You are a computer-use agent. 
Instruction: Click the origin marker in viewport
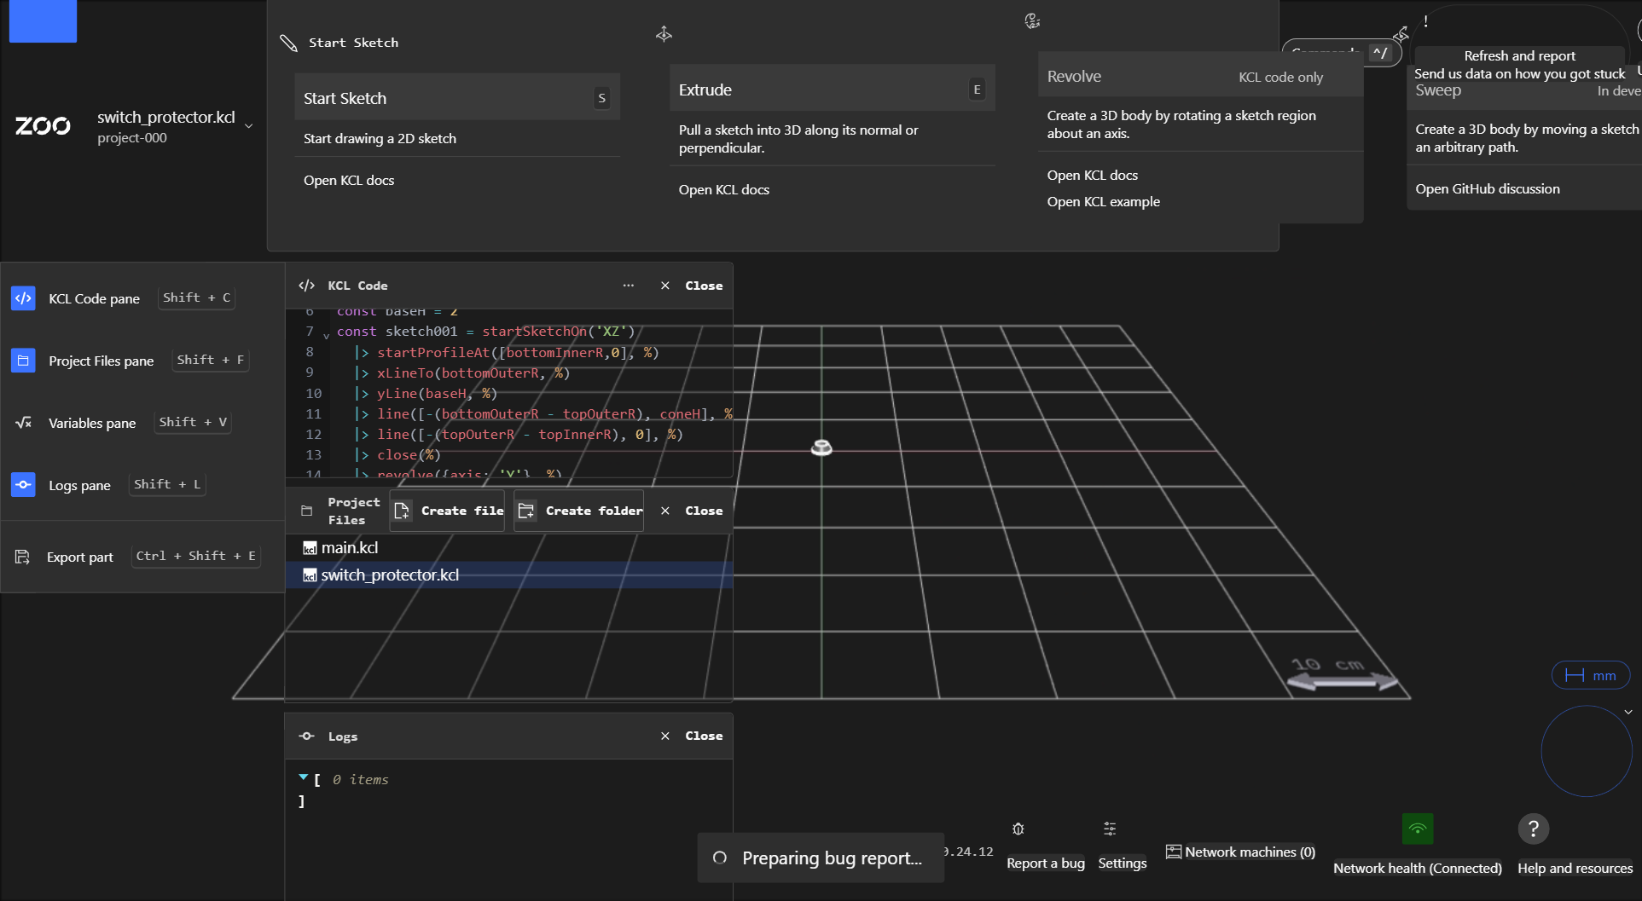[821, 448]
